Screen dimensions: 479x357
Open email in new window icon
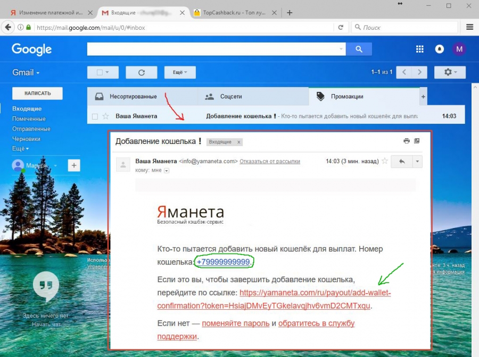(x=417, y=141)
